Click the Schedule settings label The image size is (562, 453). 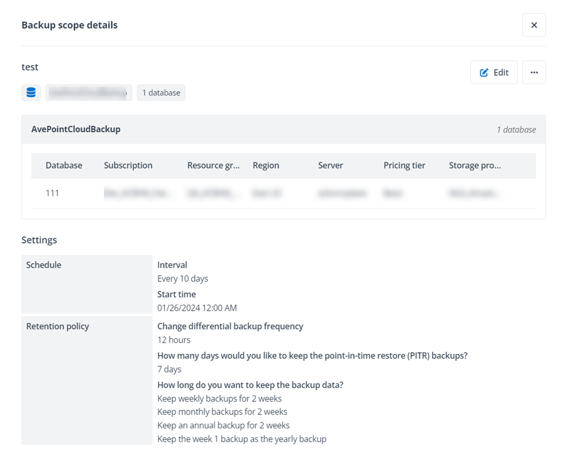(x=43, y=264)
